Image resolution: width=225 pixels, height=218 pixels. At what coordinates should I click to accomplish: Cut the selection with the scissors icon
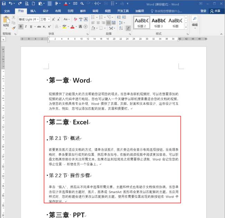14,18
